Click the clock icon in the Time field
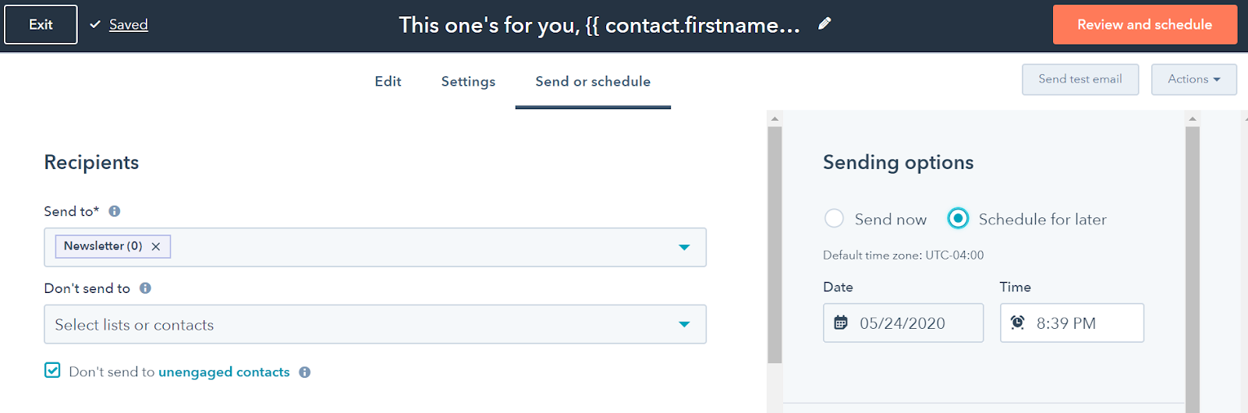The height and width of the screenshot is (413, 1248). pyautogui.click(x=1018, y=323)
